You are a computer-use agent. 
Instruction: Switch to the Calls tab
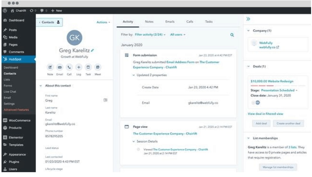190,21
